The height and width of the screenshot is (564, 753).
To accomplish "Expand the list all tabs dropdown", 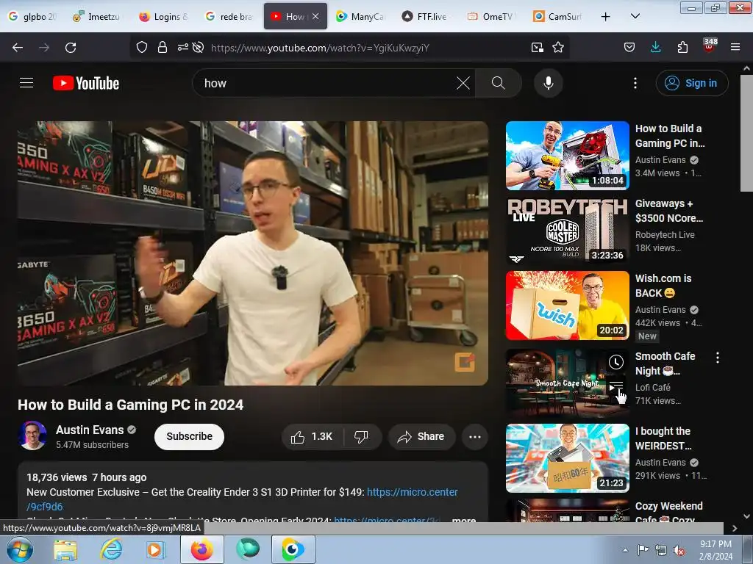I will (635, 16).
